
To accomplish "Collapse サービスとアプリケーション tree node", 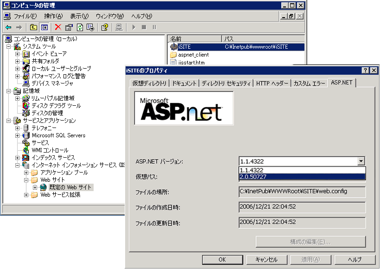I will (x=8, y=121).
